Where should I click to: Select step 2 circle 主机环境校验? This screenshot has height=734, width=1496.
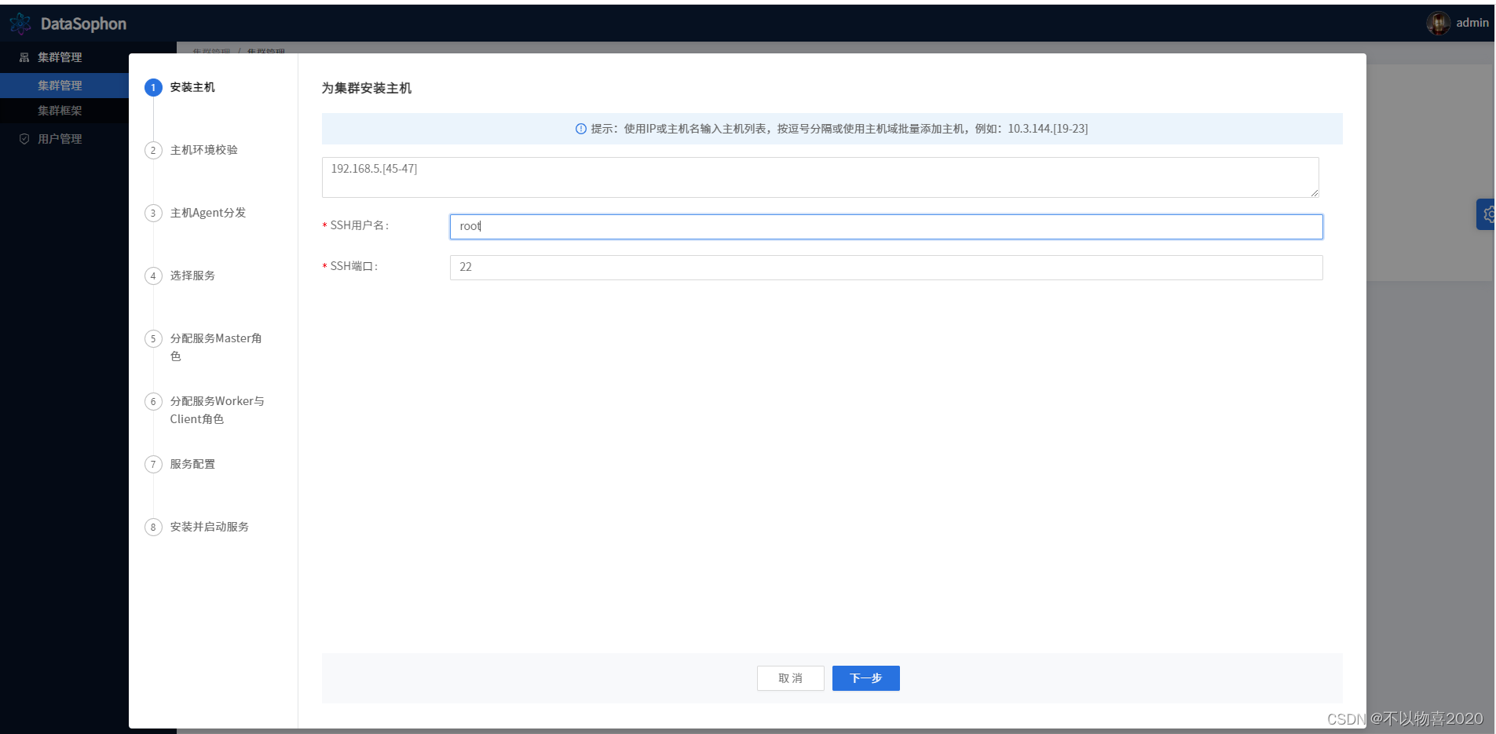coord(153,150)
